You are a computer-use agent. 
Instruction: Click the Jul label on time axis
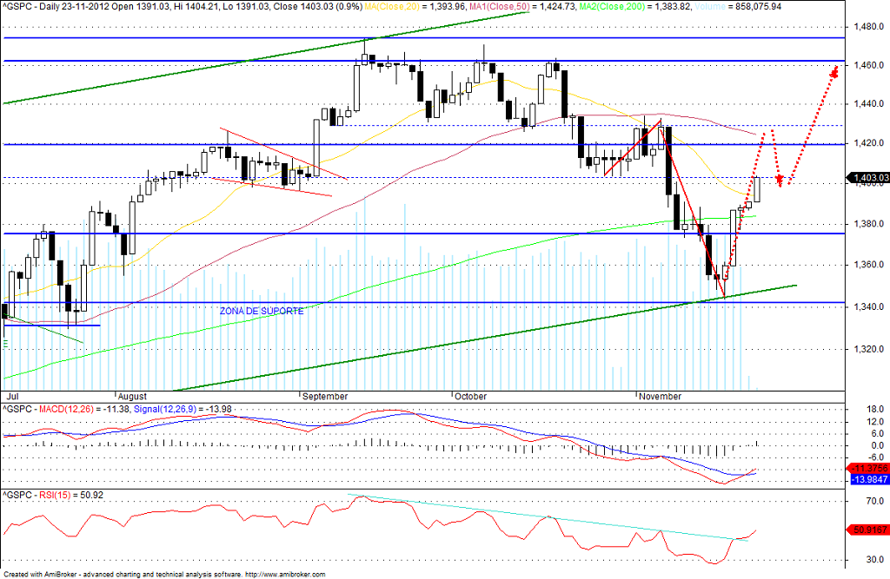pyautogui.click(x=12, y=397)
